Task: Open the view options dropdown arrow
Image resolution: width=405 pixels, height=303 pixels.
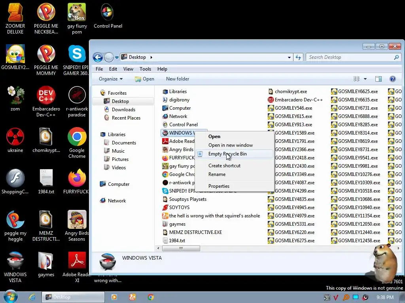Action: point(365,79)
